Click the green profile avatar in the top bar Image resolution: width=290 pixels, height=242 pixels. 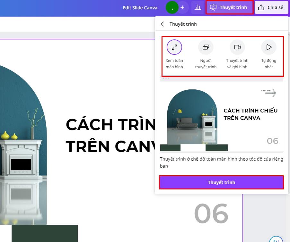[172, 7]
